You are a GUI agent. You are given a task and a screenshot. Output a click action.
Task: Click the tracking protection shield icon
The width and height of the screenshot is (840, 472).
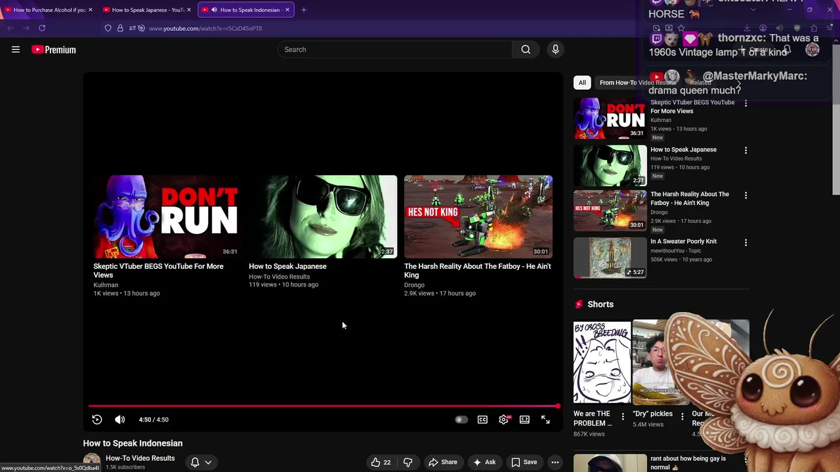pyautogui.click(x=108, y=28)
